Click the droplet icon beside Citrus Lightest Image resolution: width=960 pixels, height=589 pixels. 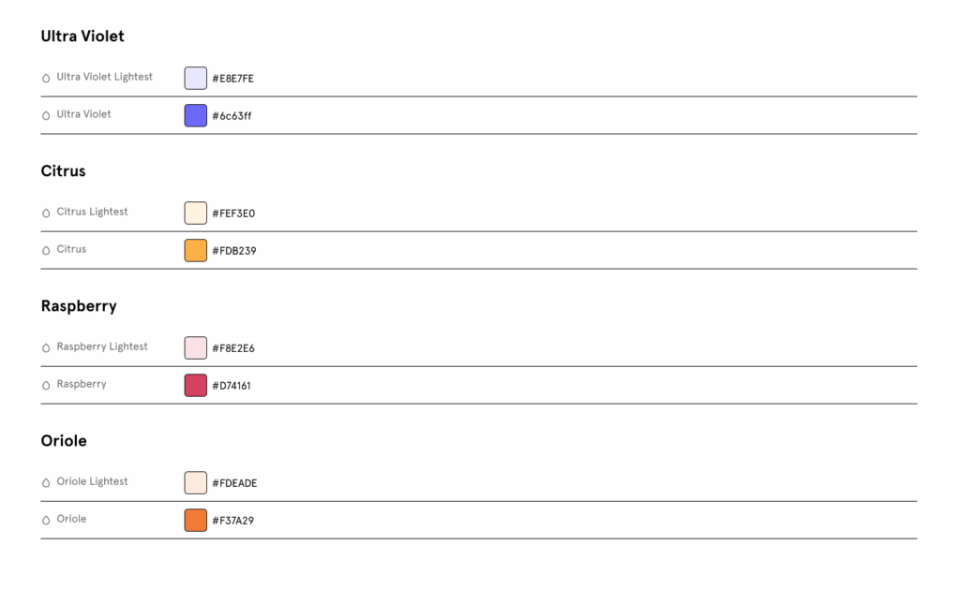(46, 214)
